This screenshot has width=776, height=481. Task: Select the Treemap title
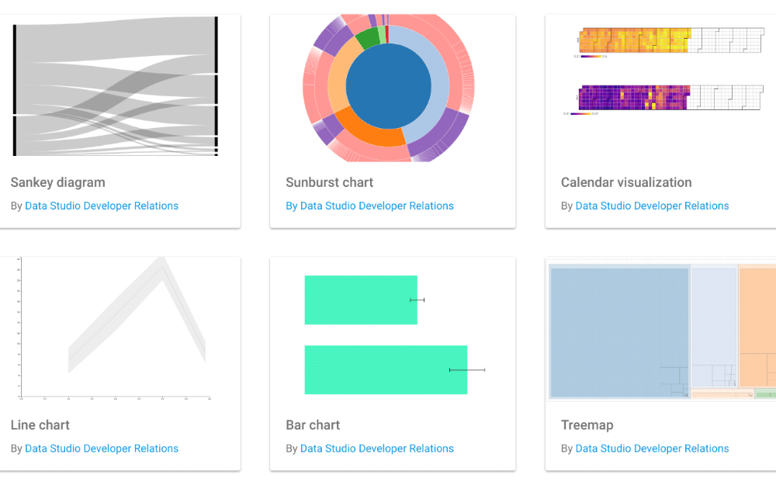click(x=587, y=425)
